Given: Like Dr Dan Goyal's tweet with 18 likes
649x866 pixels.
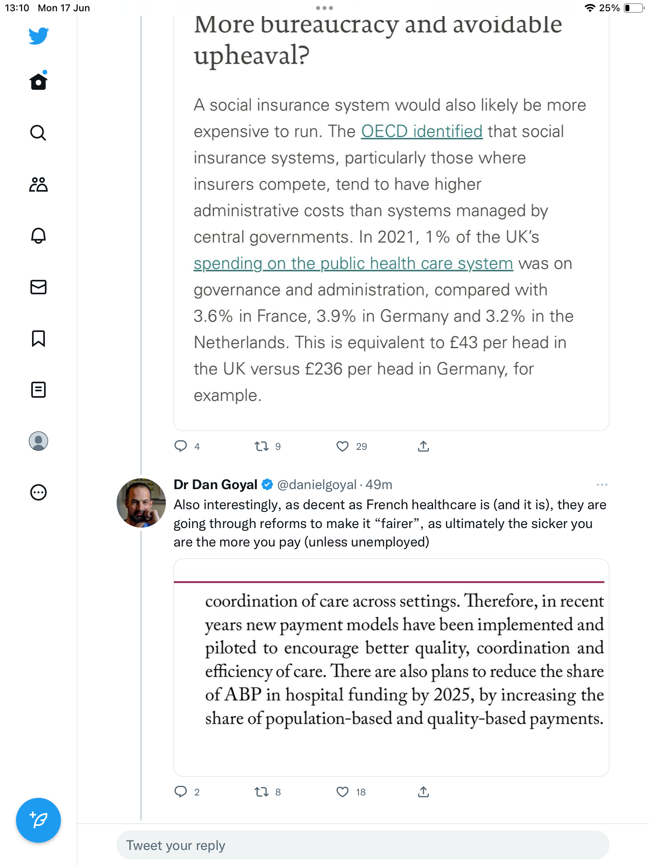Looking at the screenshot, I should tap(343, 792).
